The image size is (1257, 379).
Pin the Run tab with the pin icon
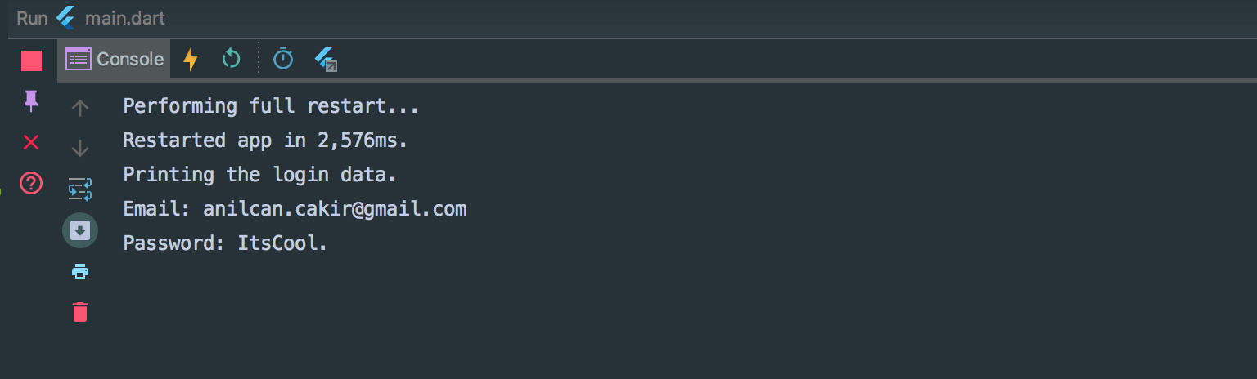(31, 100)
